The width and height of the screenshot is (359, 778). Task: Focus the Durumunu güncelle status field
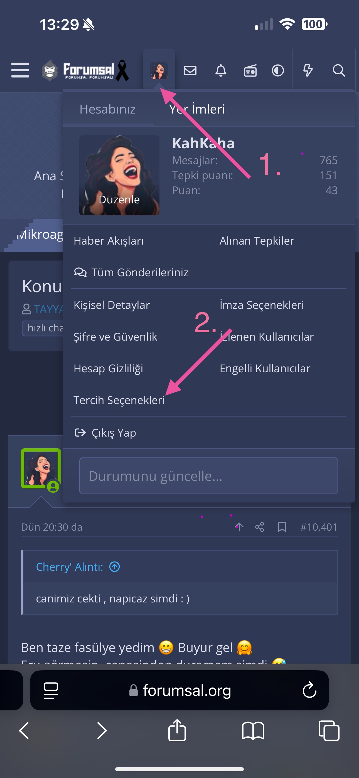point(208,476)
